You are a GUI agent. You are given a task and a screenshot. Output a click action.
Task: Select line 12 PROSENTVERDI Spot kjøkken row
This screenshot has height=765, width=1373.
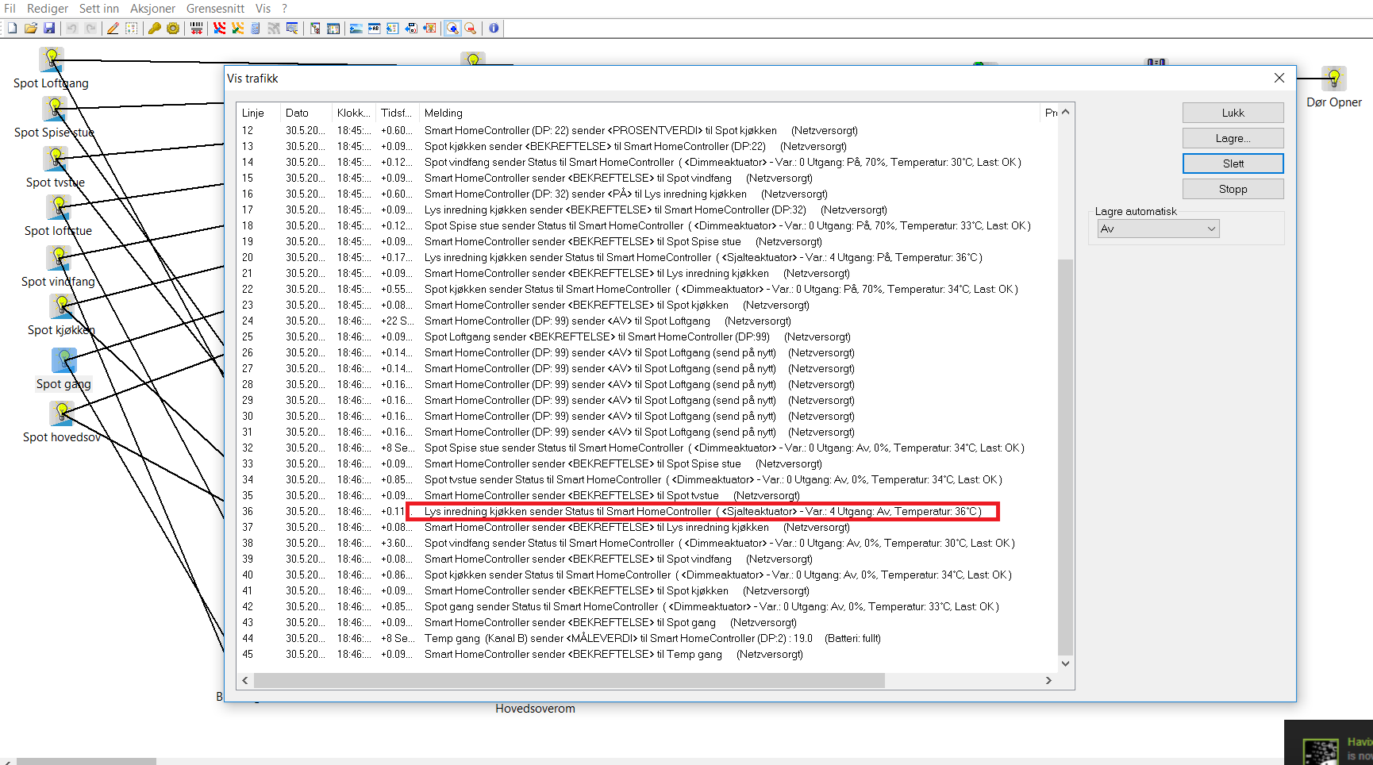tap(647, 130)
